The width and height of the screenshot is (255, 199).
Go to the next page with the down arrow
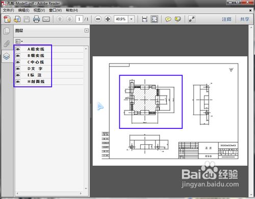(69, 19)
